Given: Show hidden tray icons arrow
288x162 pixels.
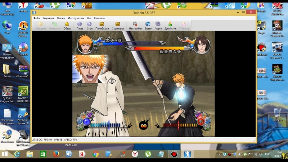Looking at the screenshot, I should [x=219, y=154].
